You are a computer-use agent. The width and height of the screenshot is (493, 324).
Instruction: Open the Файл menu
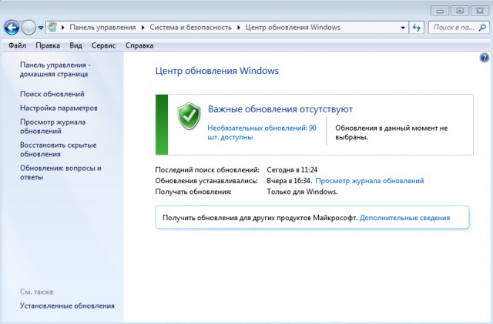click(17, 45)
